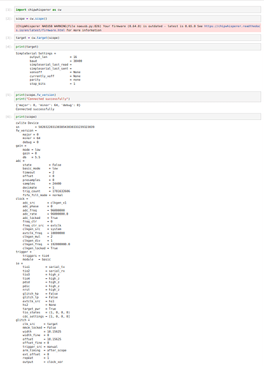Click the 'arm_timing = after_scope' output line
Image resolution: width=264 pixels, height=366 pixels.
pyautogui.click(x=45, y=351)
